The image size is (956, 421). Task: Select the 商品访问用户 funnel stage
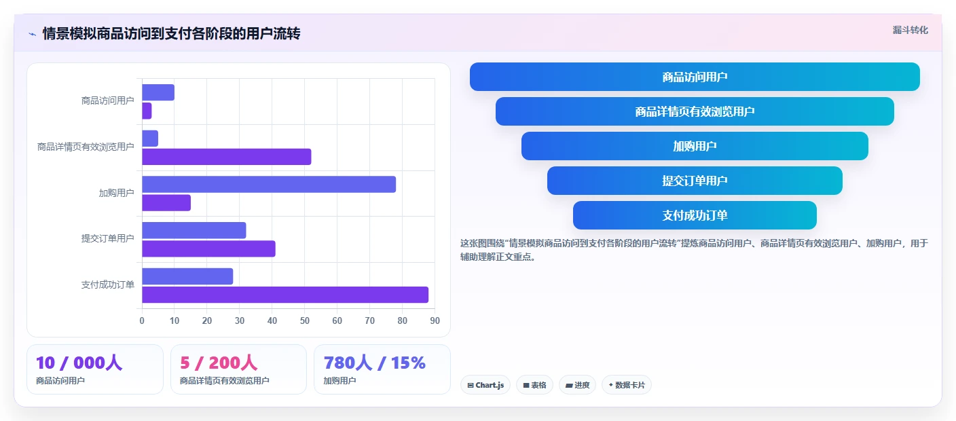point(695,77)
